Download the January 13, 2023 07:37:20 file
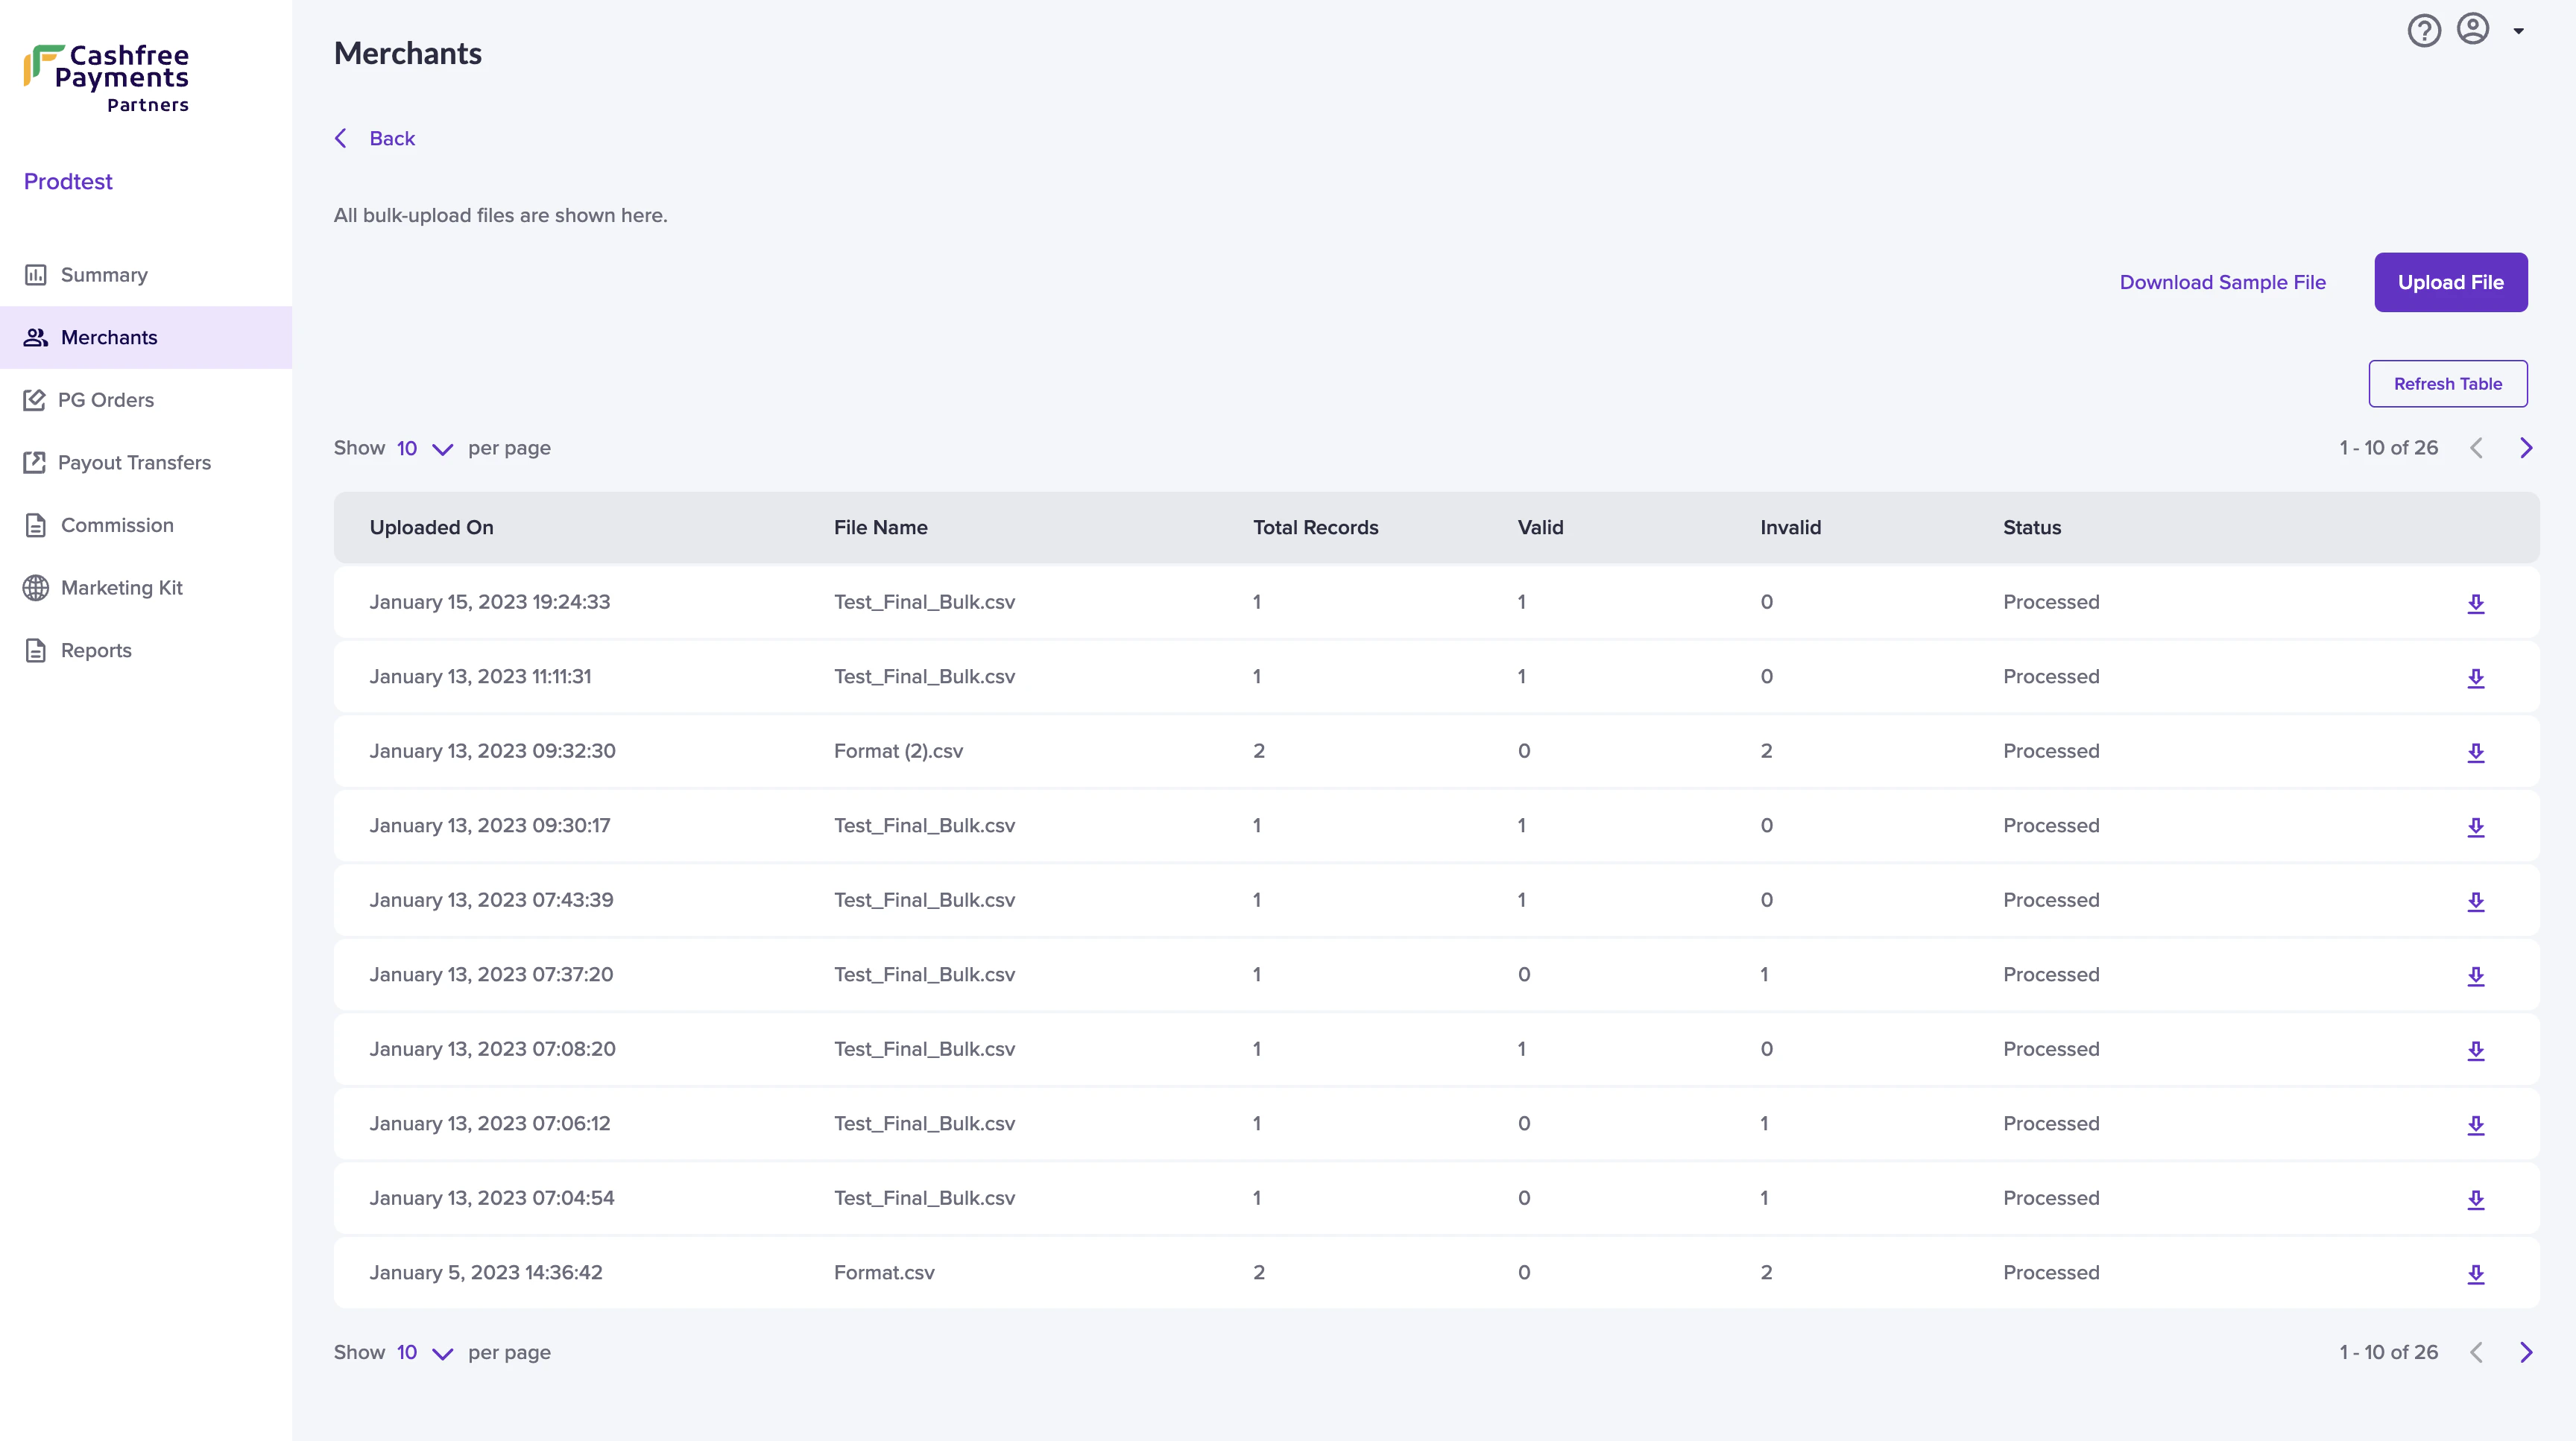 [x=2475, y=976]
